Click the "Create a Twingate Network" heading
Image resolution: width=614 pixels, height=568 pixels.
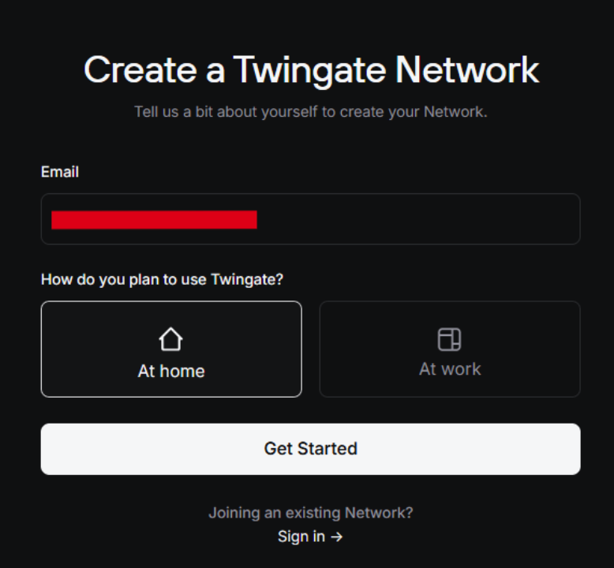311,70
